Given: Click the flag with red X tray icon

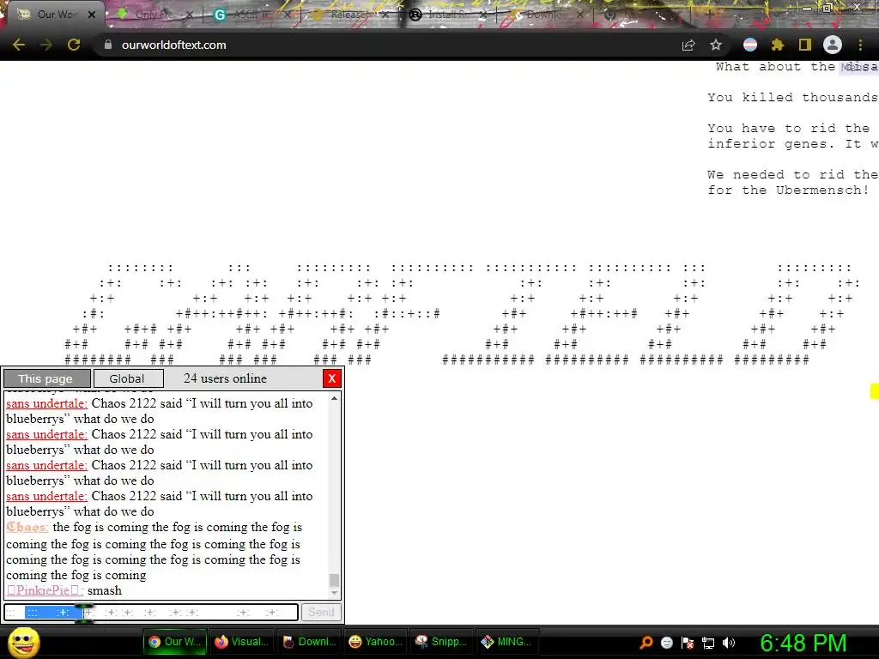Looking at the screenshot, I should 688,643.
